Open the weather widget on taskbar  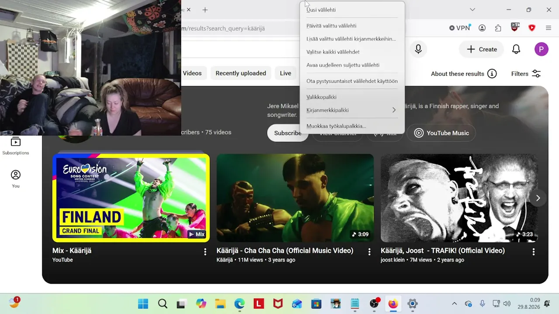[14, 302]
